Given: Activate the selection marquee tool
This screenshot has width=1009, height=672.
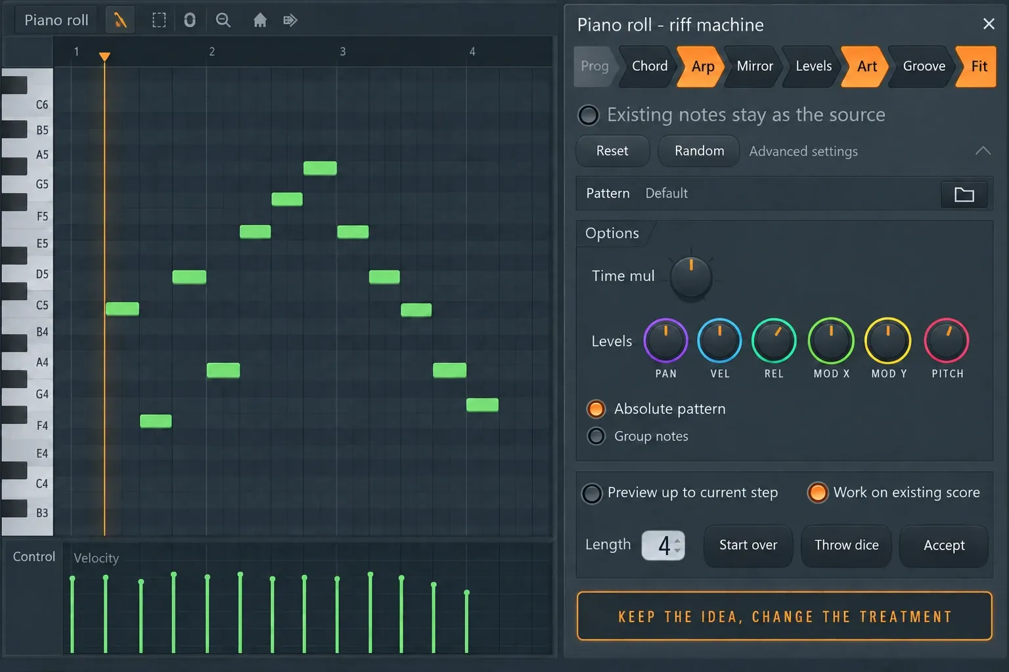Looking at the screenshot, I should 159,20.
